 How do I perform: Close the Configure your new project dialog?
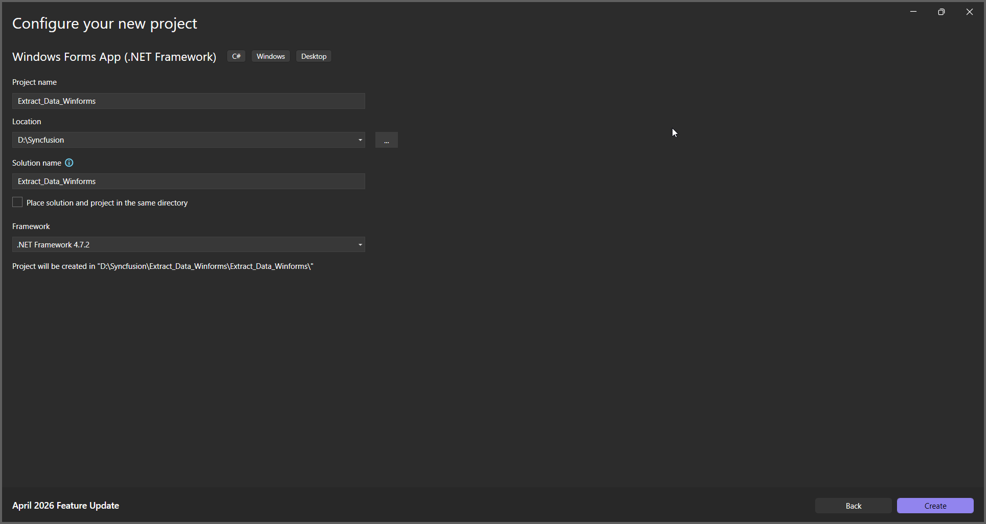coord(970,12)
